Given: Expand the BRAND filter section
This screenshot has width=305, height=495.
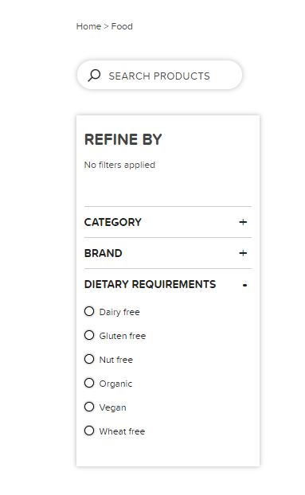Looking at the screenshot, I should click(x=168, y=253).
